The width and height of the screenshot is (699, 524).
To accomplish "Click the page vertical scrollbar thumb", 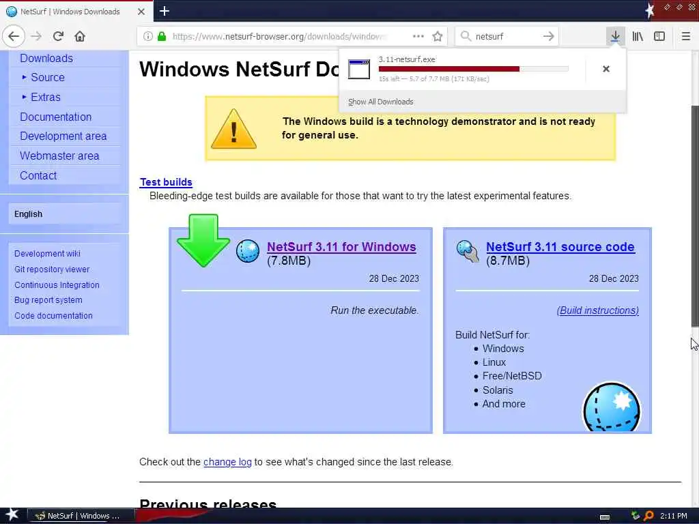I will tap(695, 216).
